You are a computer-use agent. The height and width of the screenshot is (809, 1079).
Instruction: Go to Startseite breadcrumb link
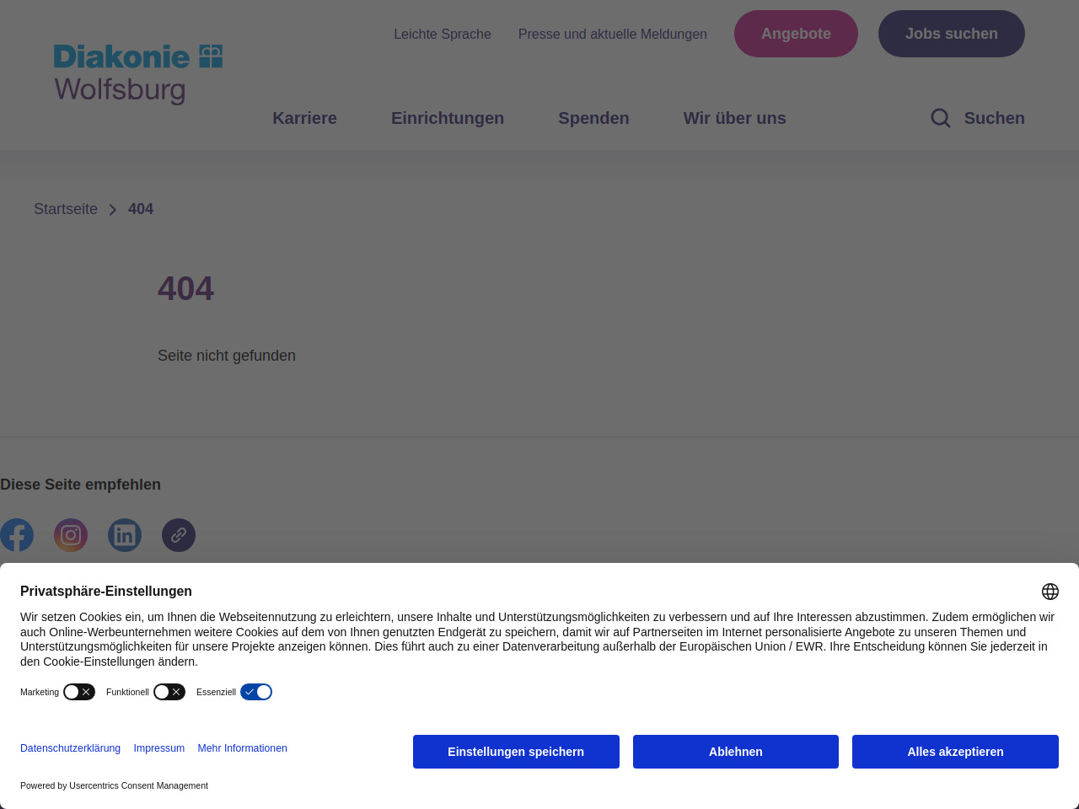pyautogui.click(x=66, y=209)
